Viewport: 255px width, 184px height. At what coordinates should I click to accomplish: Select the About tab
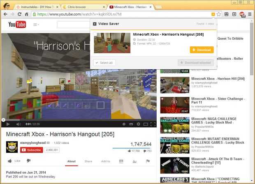point(72,161)
